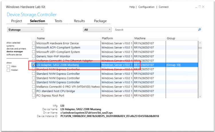Open the Project tab
The height and width of the screenshot is (132, 215).
pos(17,21)
